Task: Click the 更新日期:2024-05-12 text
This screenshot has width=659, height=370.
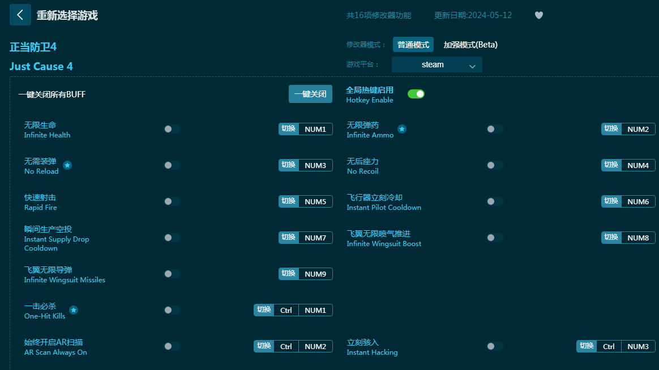Action: tap(473, 15)
